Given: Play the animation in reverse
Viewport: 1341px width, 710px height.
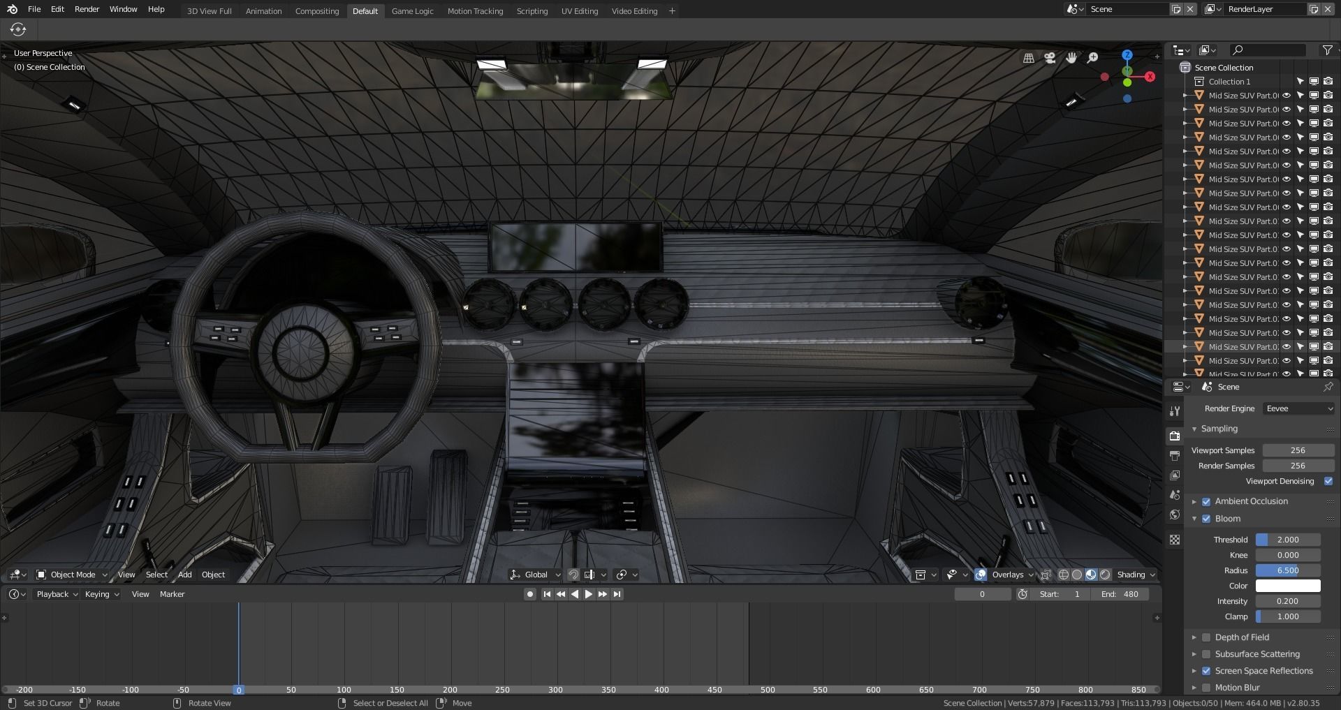Looking at the screenshot, I should pos(574,594).
